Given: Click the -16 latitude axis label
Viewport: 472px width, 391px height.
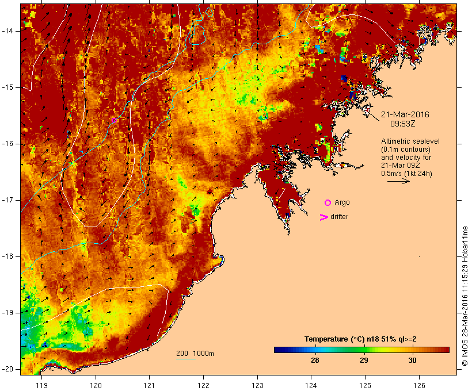Looking at the screenshot, I should pyautogui.click(x=7, y=144).
